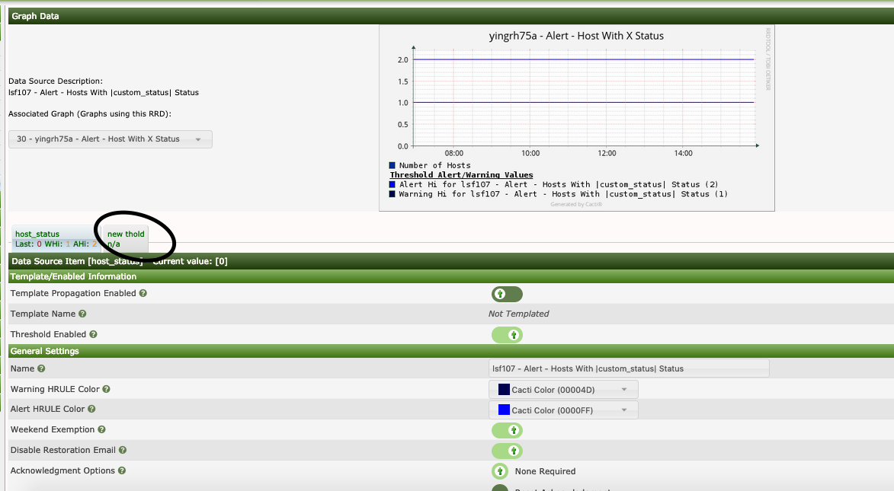This screenshot has width=894, height=491.
Task: Open the Alert HRULE Color dropdown
Action: coord(564,409)
